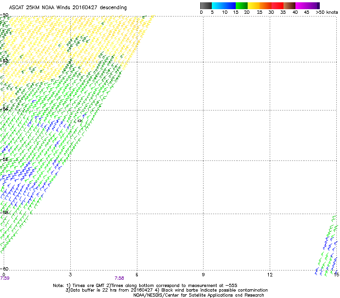Select the green 15-20 knots color band

242,6
